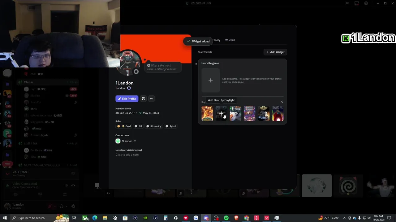Screen dimensions: 396x222
Task: Toggle microphone mute in Discord user panel
Action: (49, 206)
